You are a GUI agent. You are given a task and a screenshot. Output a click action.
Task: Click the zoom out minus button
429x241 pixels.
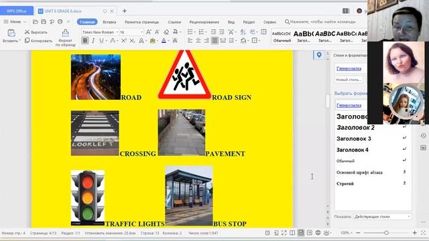click(x=358, y=233)
